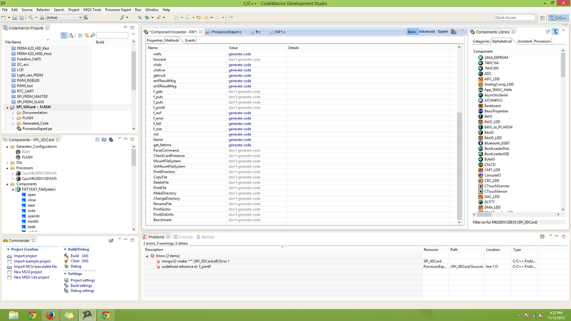Click the Debug bug toolbar icon

(147, 18)
